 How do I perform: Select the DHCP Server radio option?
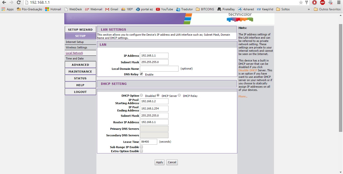point(158,95)
